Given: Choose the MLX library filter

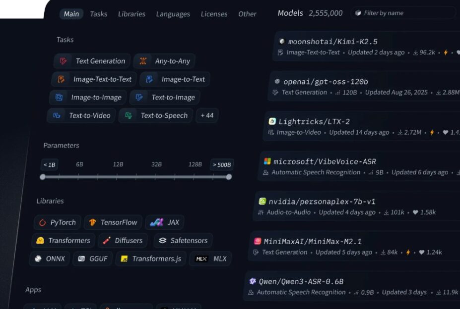Looking at the screenshot, I should click(x=210, y=258).
